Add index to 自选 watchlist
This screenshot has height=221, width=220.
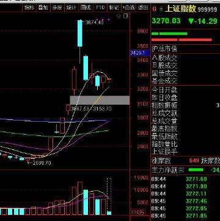click(128, 8)
